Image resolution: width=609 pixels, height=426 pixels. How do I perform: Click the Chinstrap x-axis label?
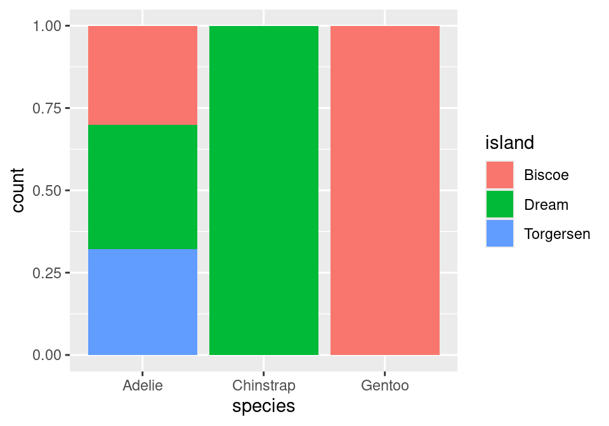(x=264, y=385)
